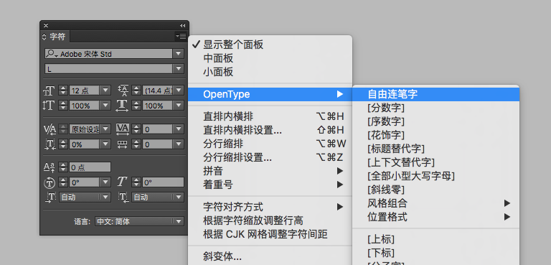This screenshot has width=551, height=265.
Task: Click the character rotation icon
Action: click(50, 182)
